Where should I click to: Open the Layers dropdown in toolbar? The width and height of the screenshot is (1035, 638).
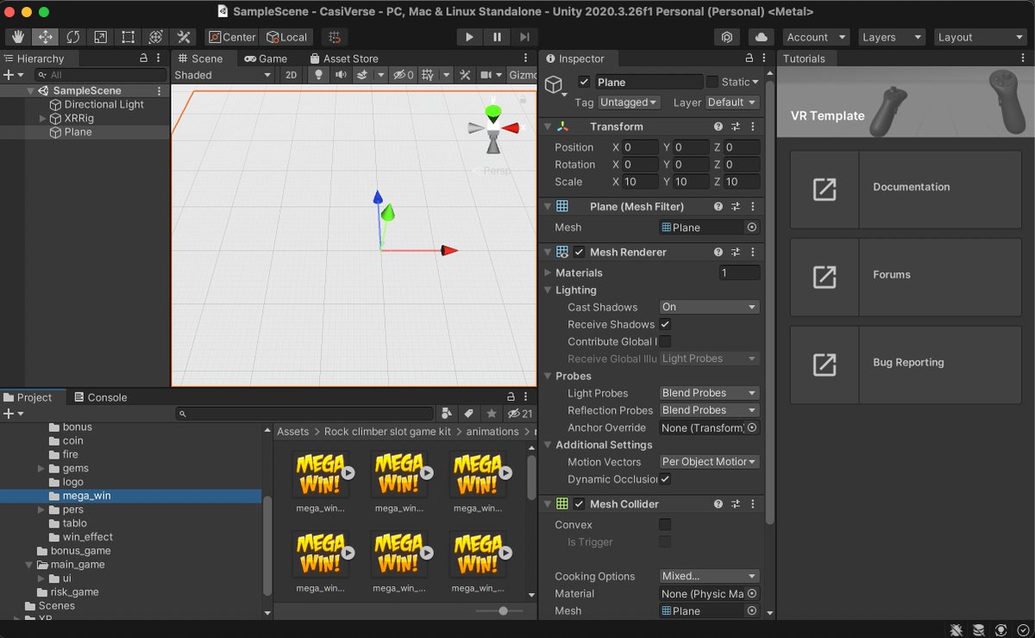click(x=892, y=37)
